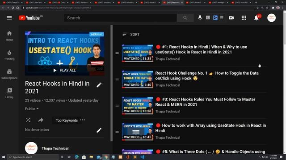Open notifications bell with 9+ badge

[x=257, y=18]
